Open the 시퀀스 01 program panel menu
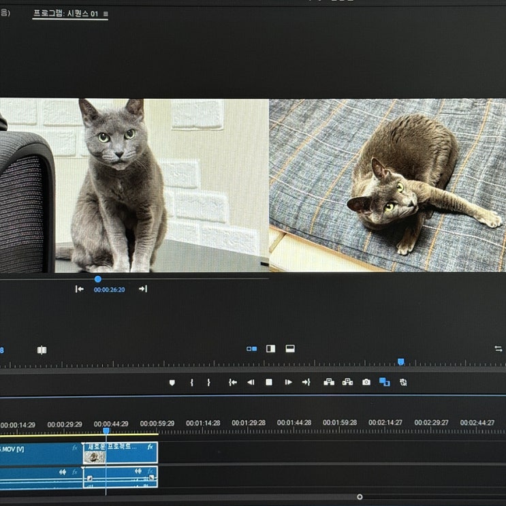 (106, 14)
